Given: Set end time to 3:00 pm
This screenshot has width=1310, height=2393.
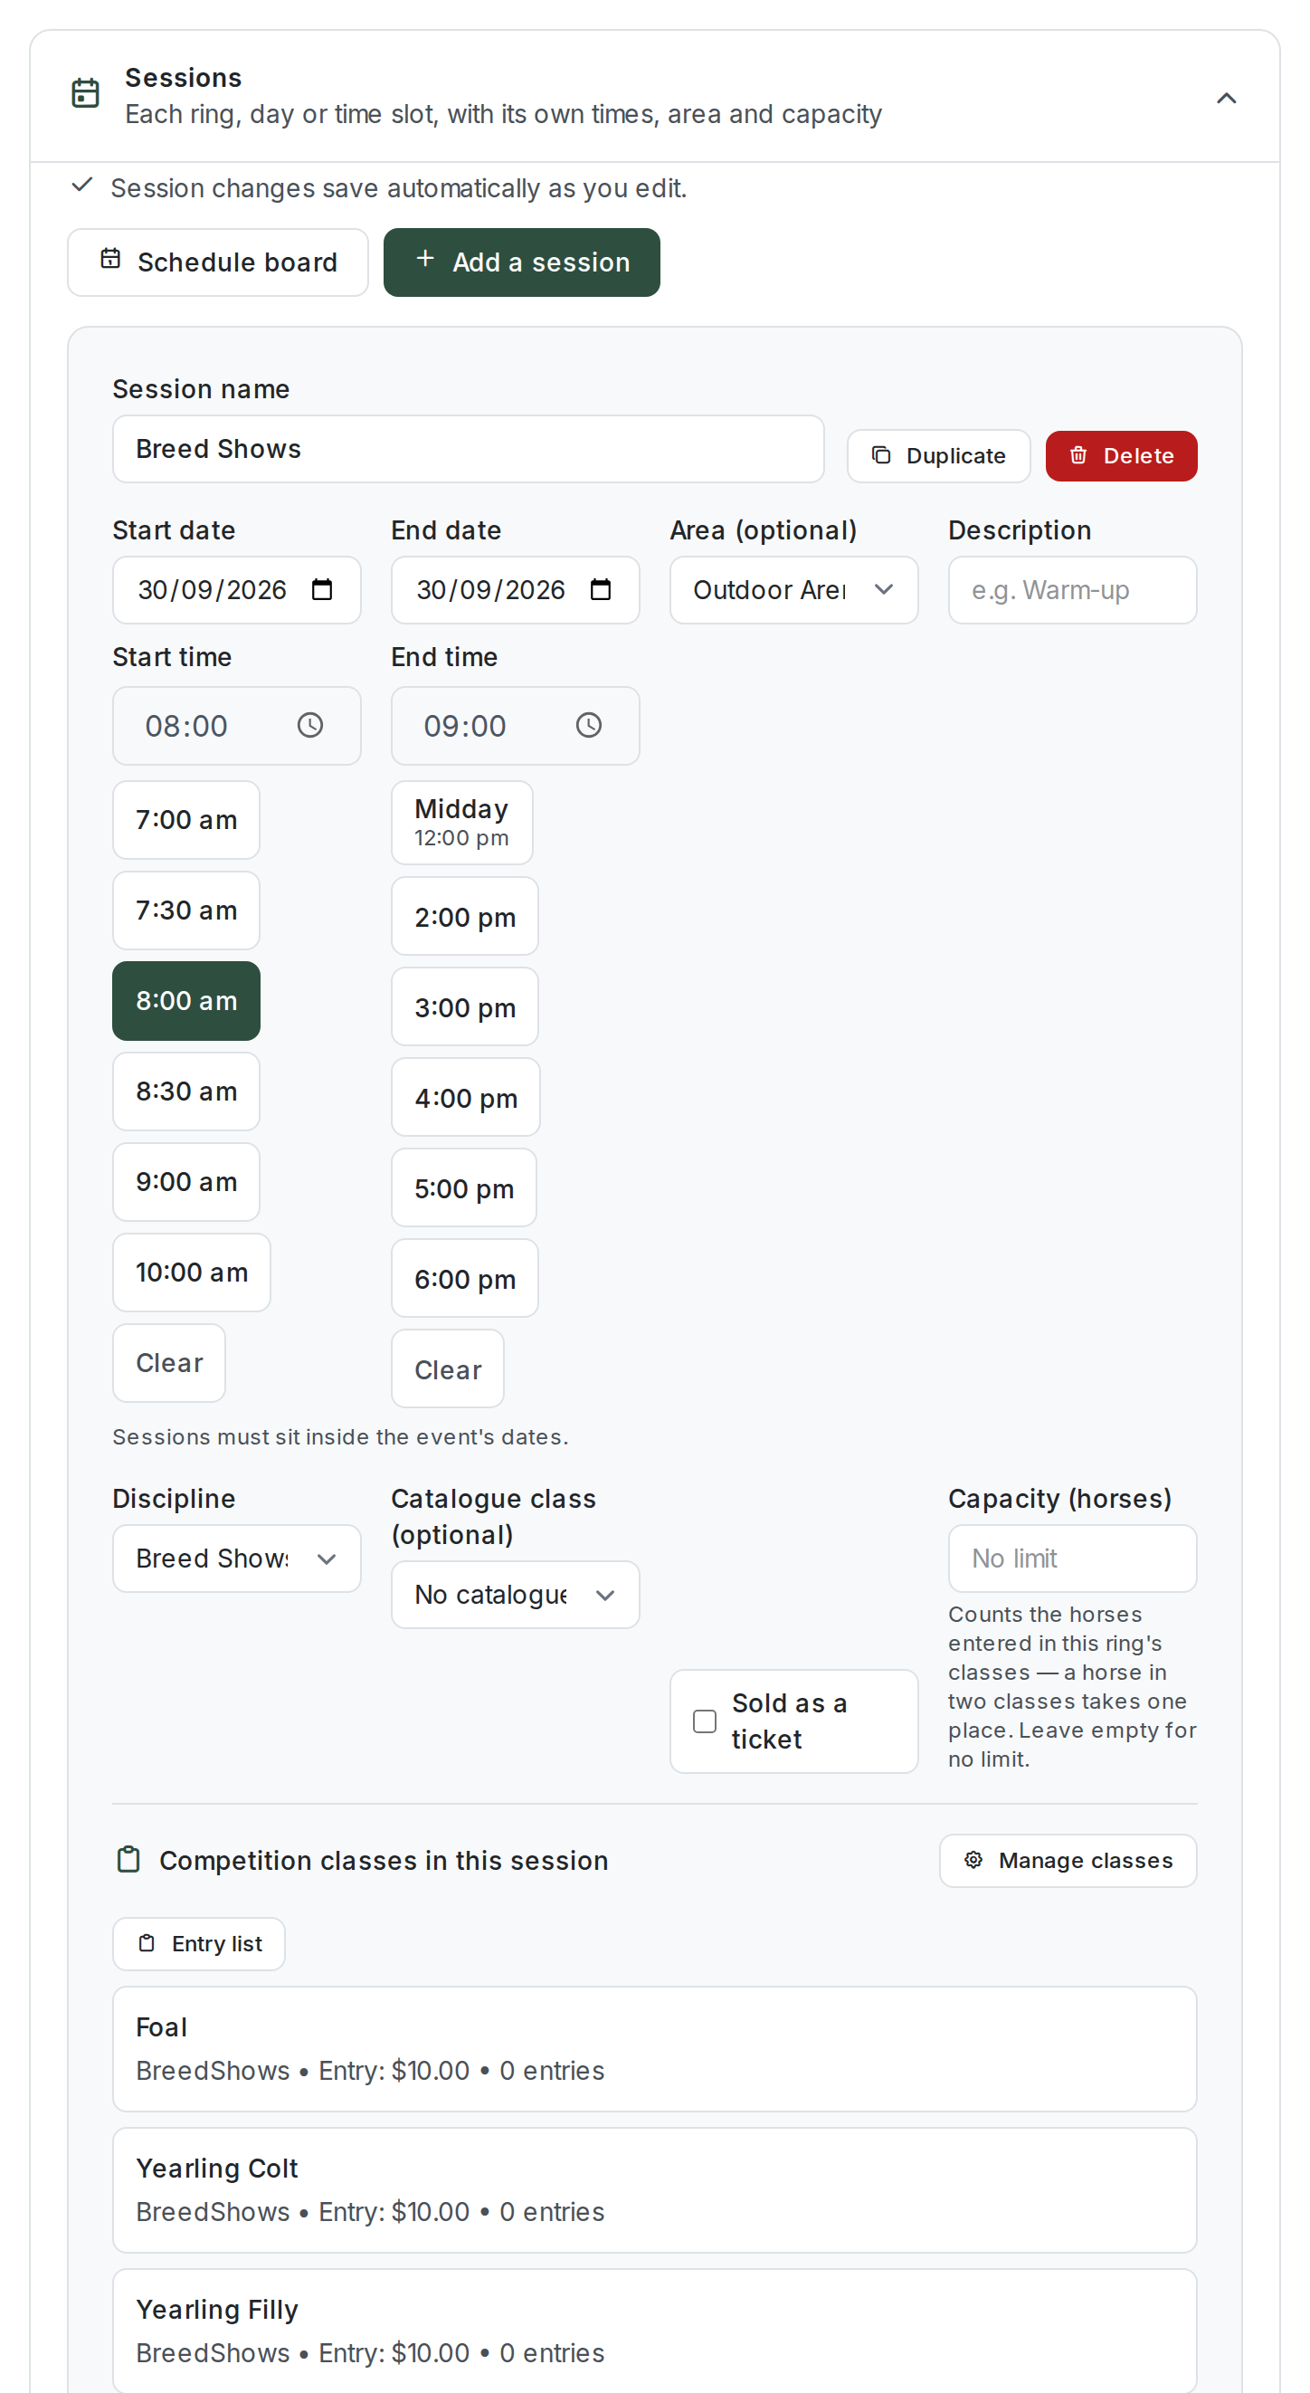Looking at the screenshot, I should tap(464, 1006).
